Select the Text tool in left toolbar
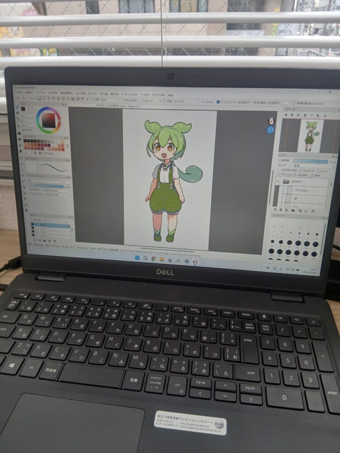Viewport: 340px width, 453px height. (x=23, y=188)
